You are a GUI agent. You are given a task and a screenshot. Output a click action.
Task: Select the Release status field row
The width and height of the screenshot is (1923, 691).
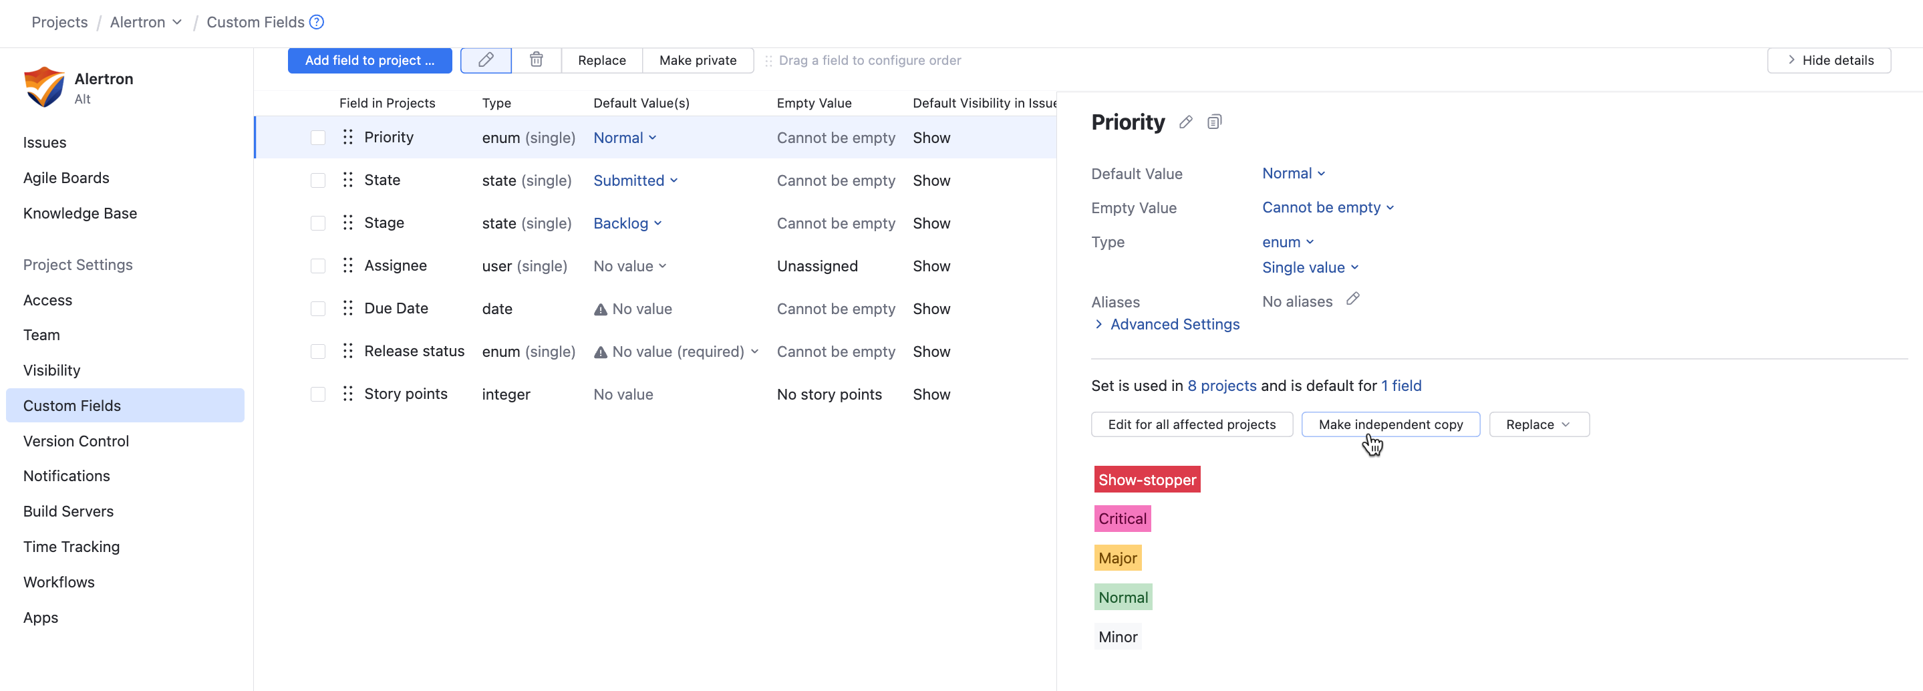click(414, 352)
